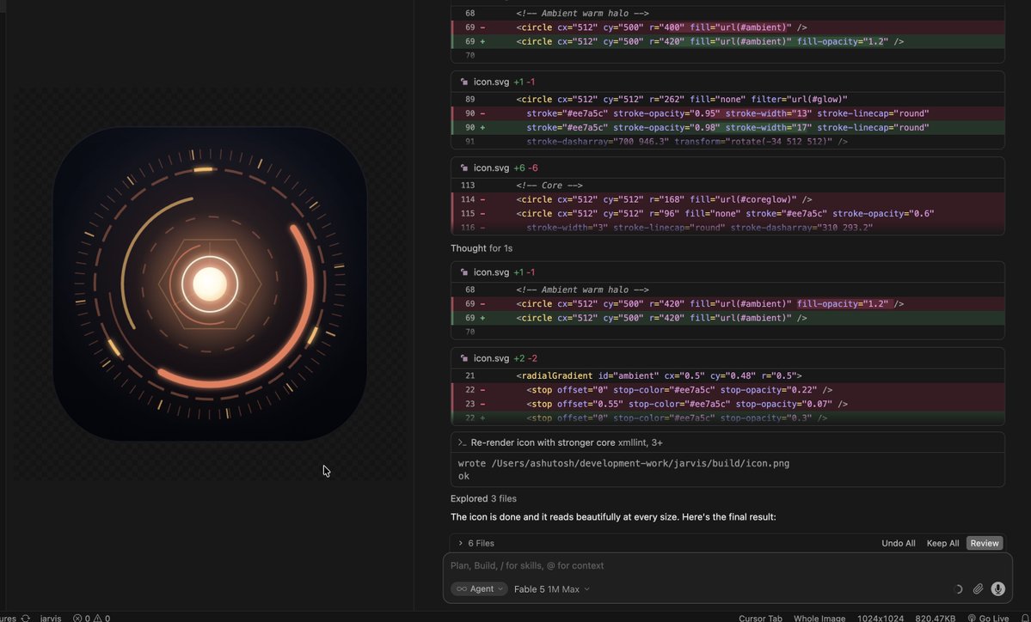Click Whole Image zoom status item
Screen dimensions: 1031x622
point(819,618)
